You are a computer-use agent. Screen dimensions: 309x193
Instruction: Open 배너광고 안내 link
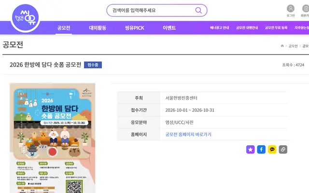220,28
